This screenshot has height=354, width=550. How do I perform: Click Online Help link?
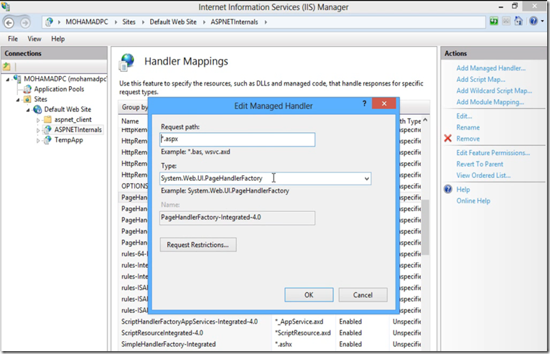click(473, 200)
